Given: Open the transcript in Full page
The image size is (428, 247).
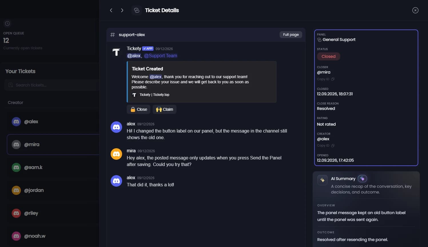Looking at the screenshot, I should [291, 35].
